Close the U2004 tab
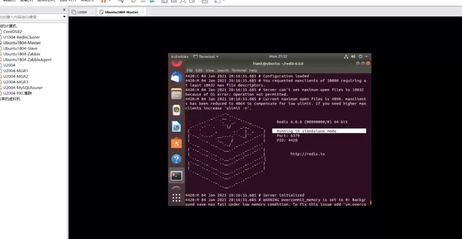The width and height of the screenshot is (462, 239). click(x=92, y=12)
